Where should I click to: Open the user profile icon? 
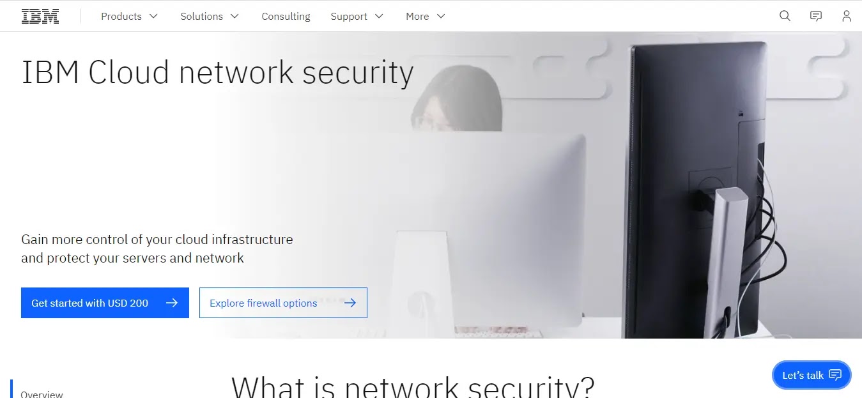coord(847,16)
